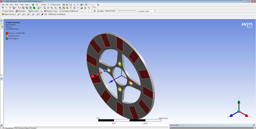Click Show Errors button
Viewport: 256px width, 129px height.
pyautogui.click(x=55, y=4)
